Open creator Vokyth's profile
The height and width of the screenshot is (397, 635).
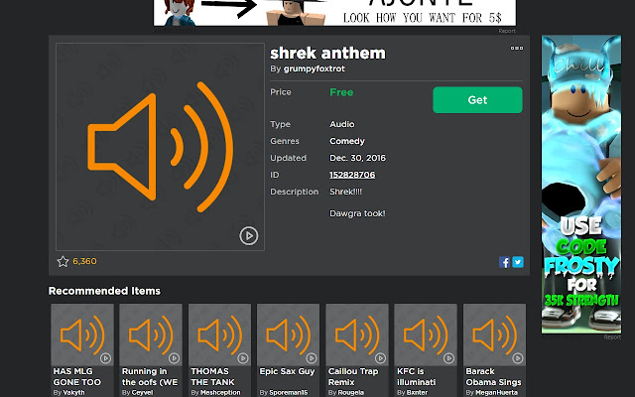tap(73, 393)
